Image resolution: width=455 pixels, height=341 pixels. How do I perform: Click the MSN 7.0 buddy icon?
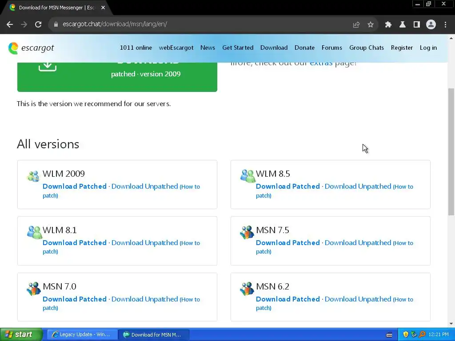[34, 289]
